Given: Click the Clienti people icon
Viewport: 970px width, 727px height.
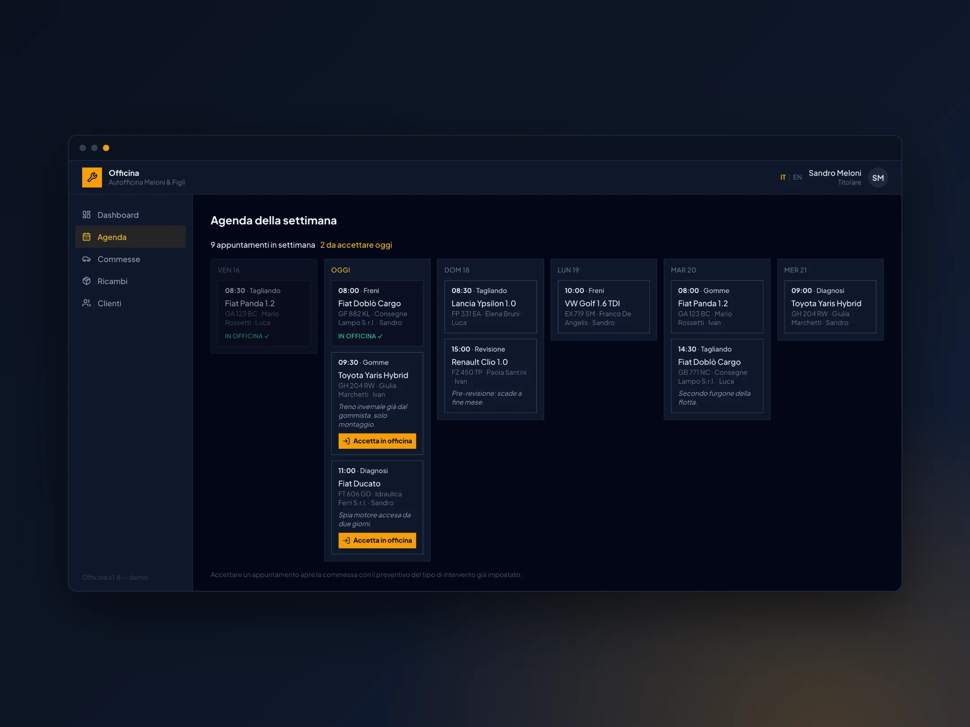Looking at the screenshot, I should 87,303.
